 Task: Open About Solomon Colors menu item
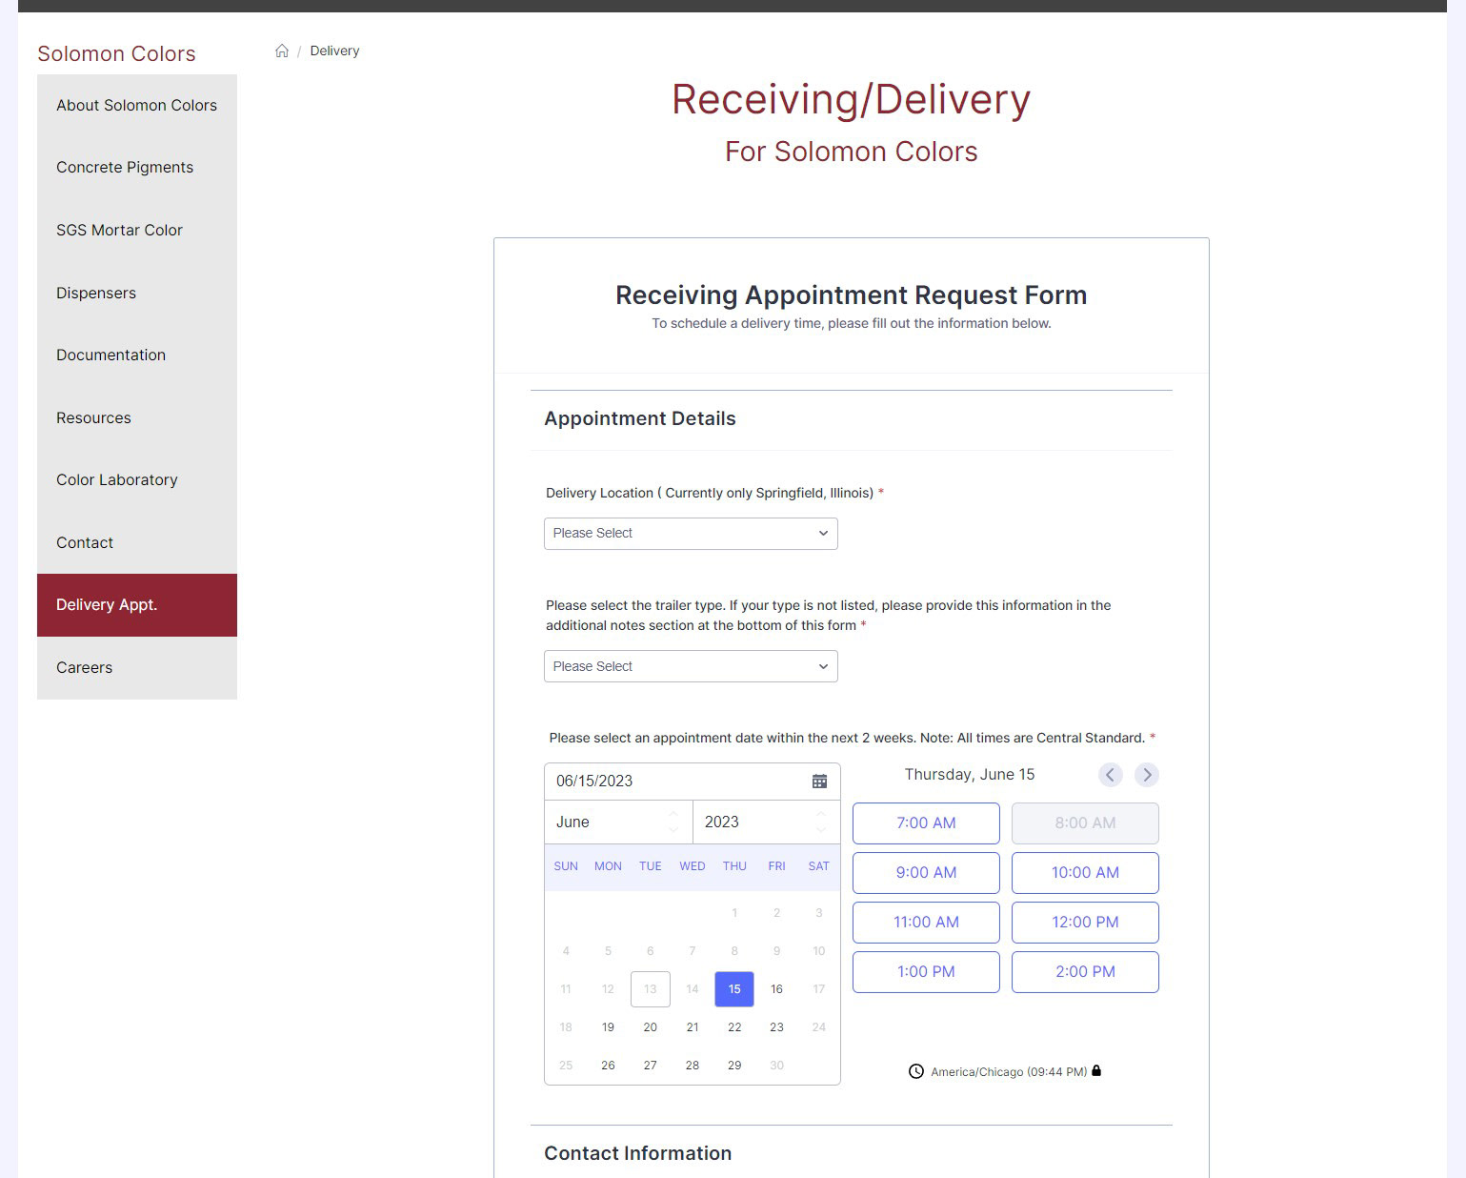(137, 106)
